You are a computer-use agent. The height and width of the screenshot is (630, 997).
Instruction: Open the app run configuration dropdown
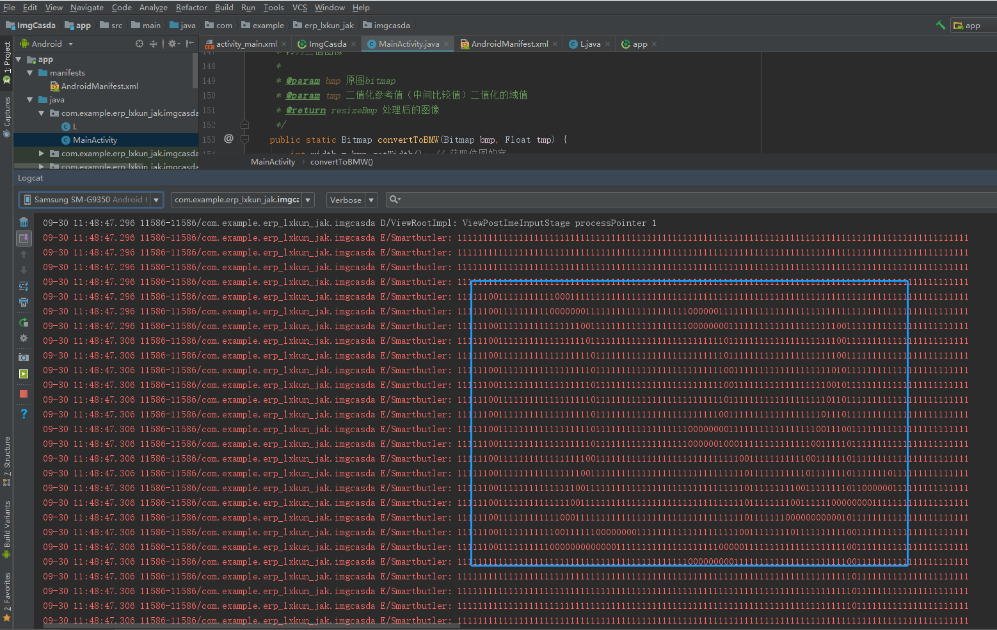click(x=973, y=26)
